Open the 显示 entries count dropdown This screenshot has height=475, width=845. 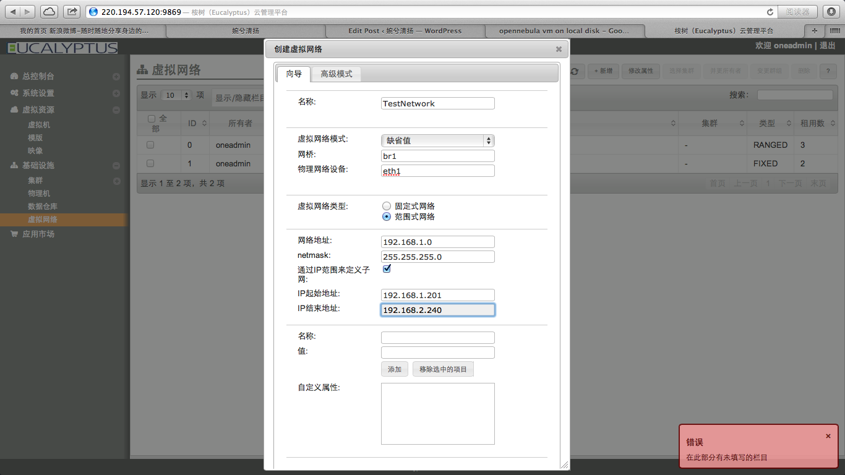pyautogui.click(x=176, y=95)
